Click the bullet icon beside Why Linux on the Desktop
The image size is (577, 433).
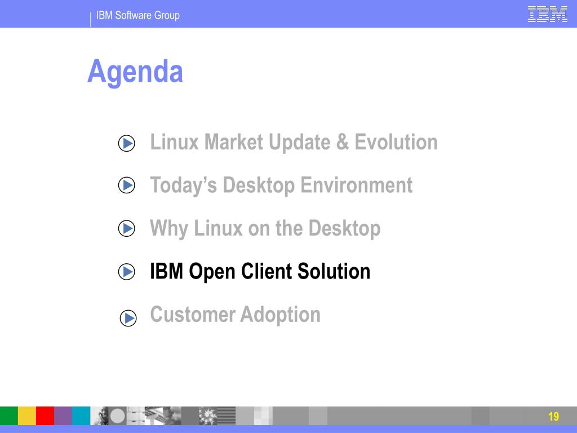tap(127, 228)
